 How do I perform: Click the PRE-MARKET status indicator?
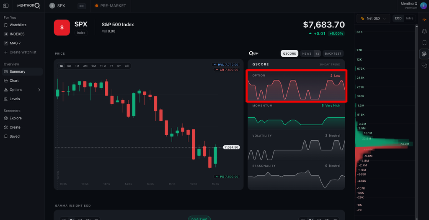[111, 6]
